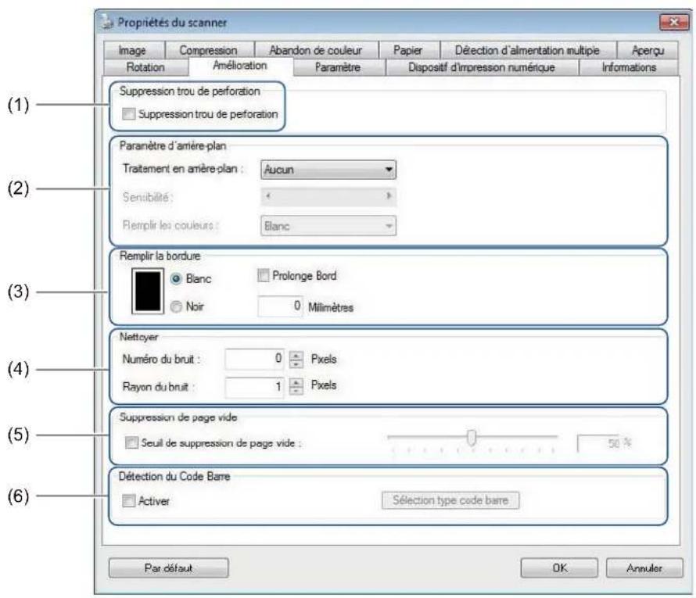The height and width of the screenshot is (598, 696).
Task: Increase Numéro du bruit with up arrow
Action: tap(296, 356)
